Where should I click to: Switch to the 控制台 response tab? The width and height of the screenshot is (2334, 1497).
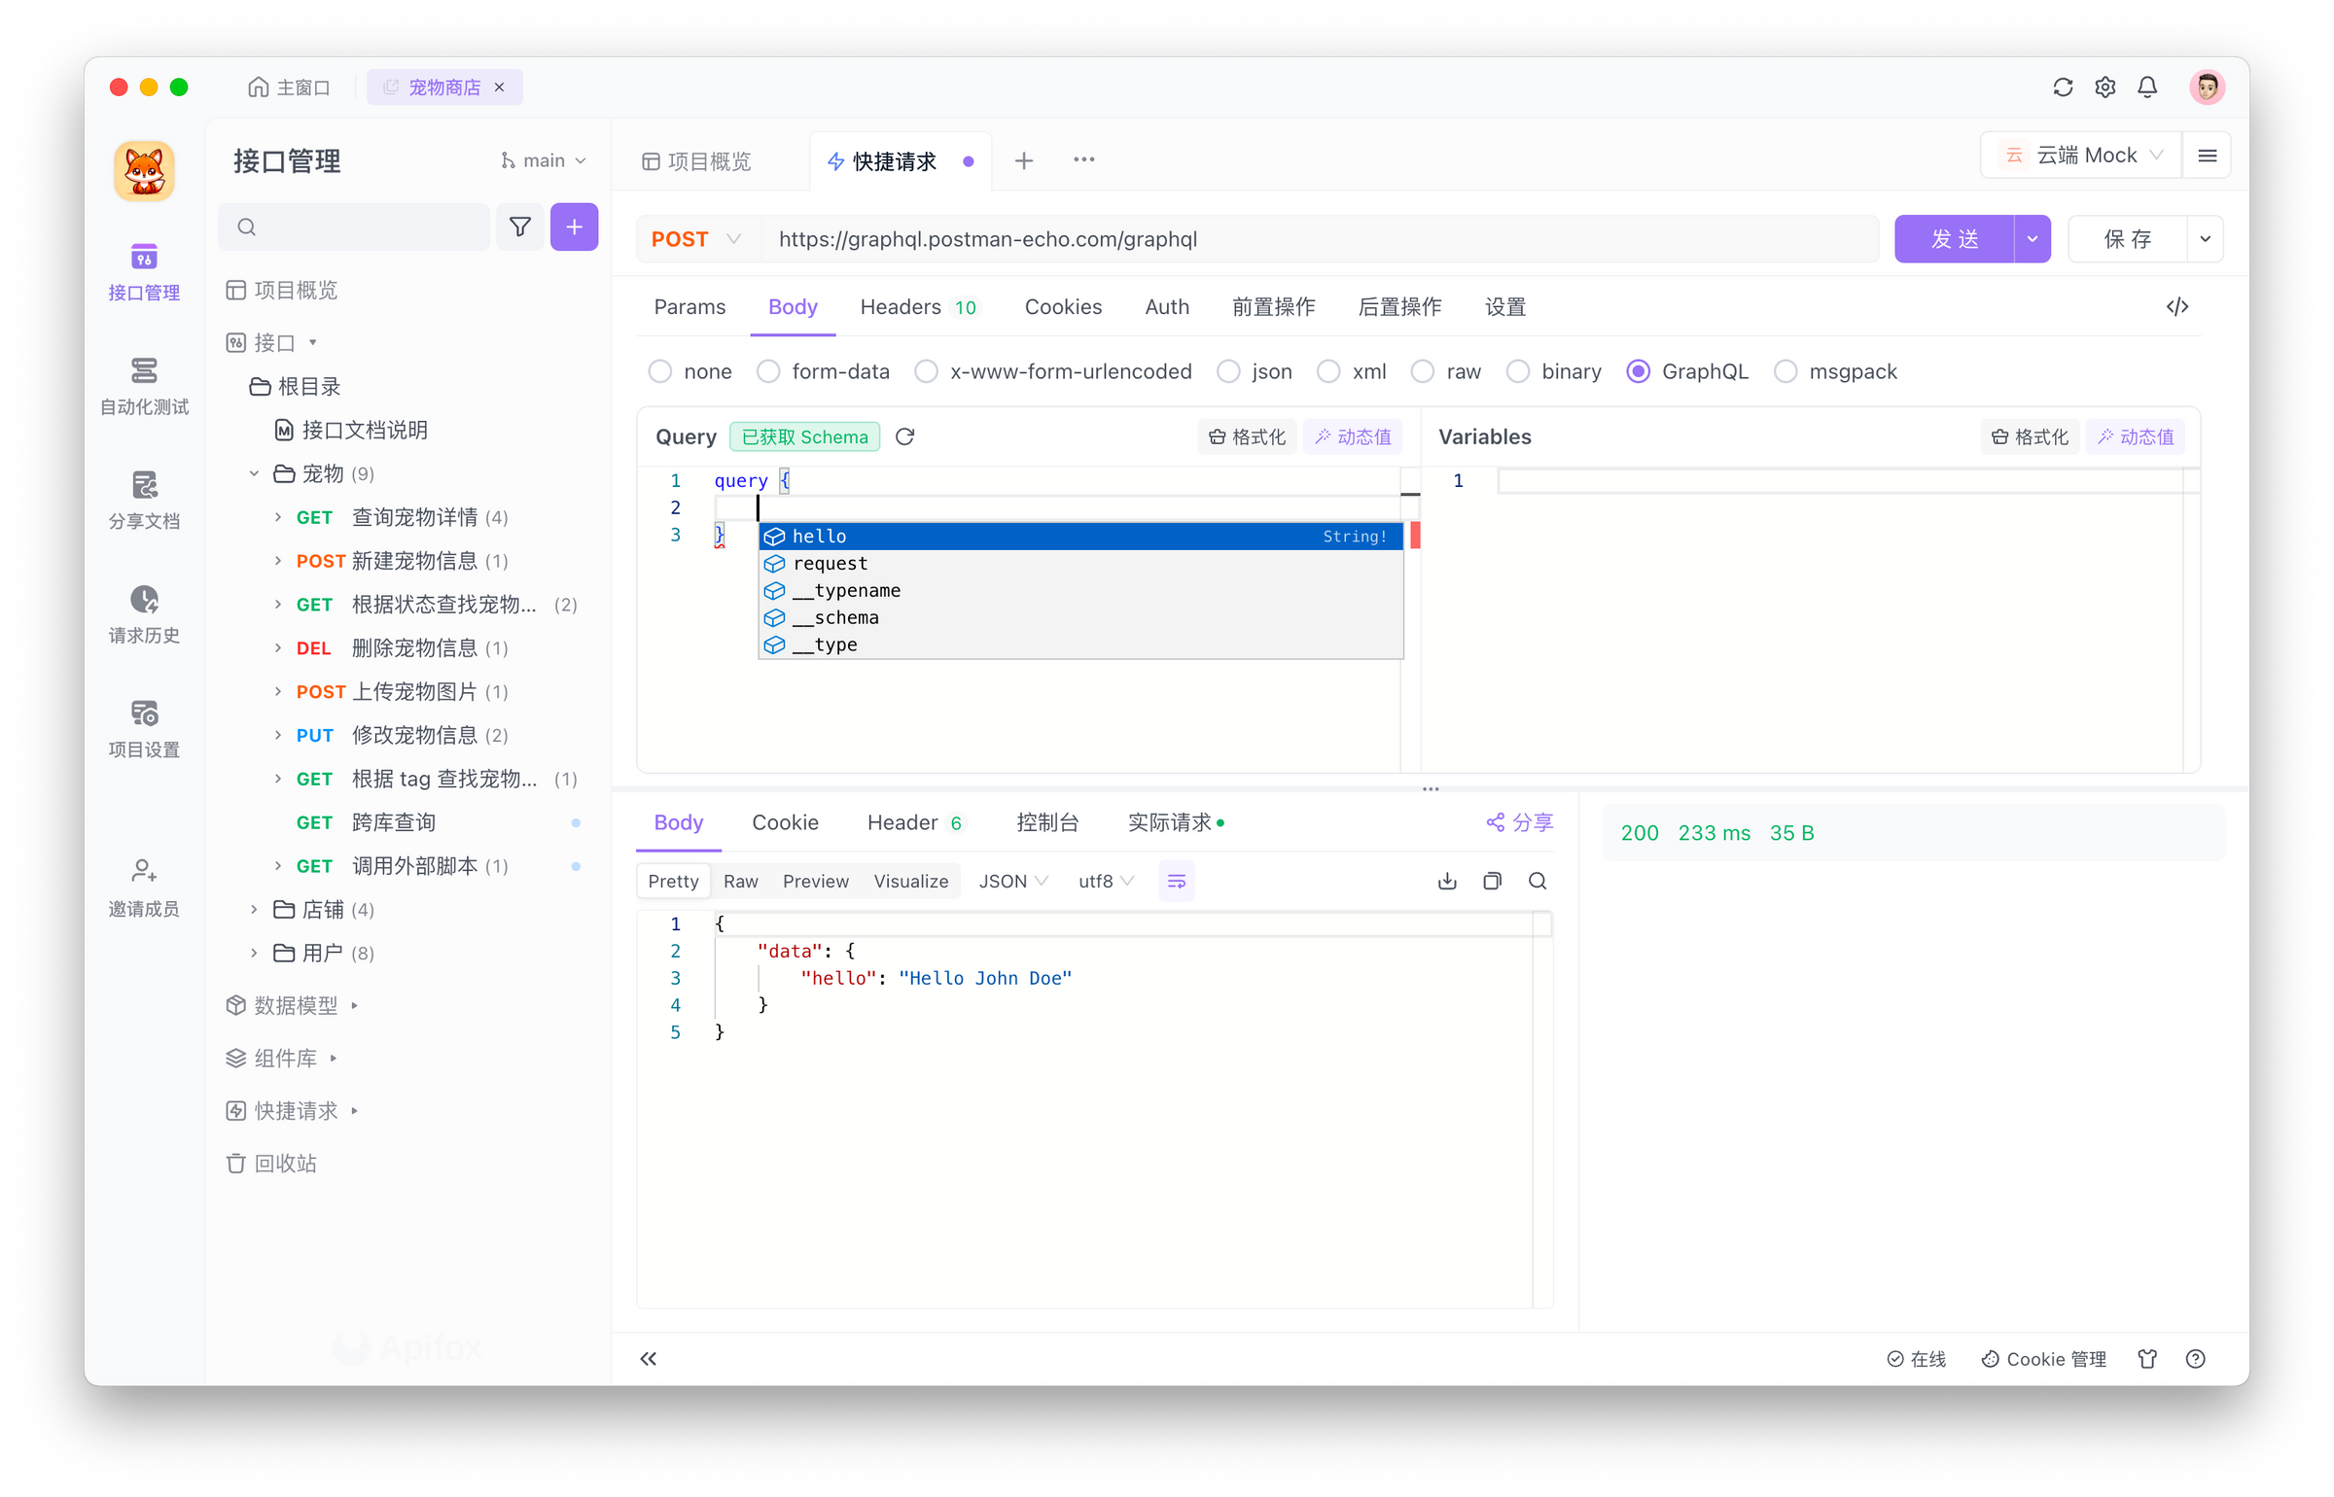coord(1048,821)
